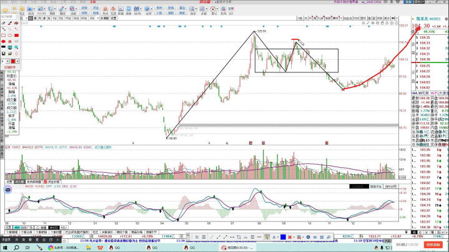
Task: Toggle the 60分 period button
Action: pos(85,19)
